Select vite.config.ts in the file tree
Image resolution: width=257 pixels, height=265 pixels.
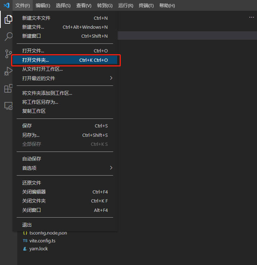tap(42, 241)
